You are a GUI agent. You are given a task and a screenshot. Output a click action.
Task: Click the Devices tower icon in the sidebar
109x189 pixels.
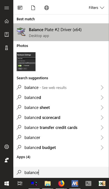[x=7, y=48]
